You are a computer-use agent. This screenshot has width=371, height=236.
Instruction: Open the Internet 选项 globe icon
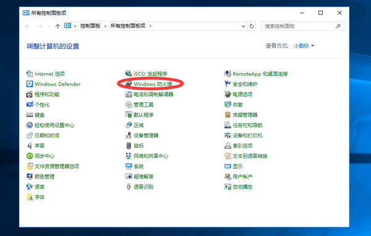point(30,74)
